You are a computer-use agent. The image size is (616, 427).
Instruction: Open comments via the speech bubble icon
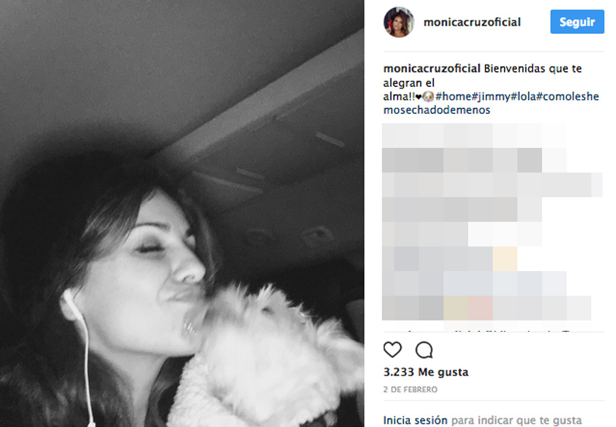(424, 349)
